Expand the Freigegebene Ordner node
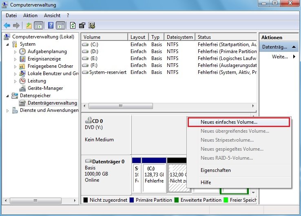The width and height of the screenshot is (301, 216). tap(15, 67)
